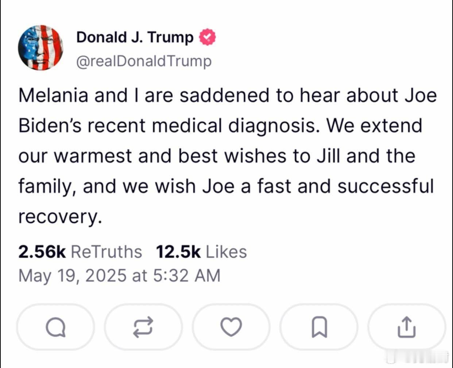The width and height of the screenshot is (453, 368).
Task: Click the Likes label text
Action: 226,252
